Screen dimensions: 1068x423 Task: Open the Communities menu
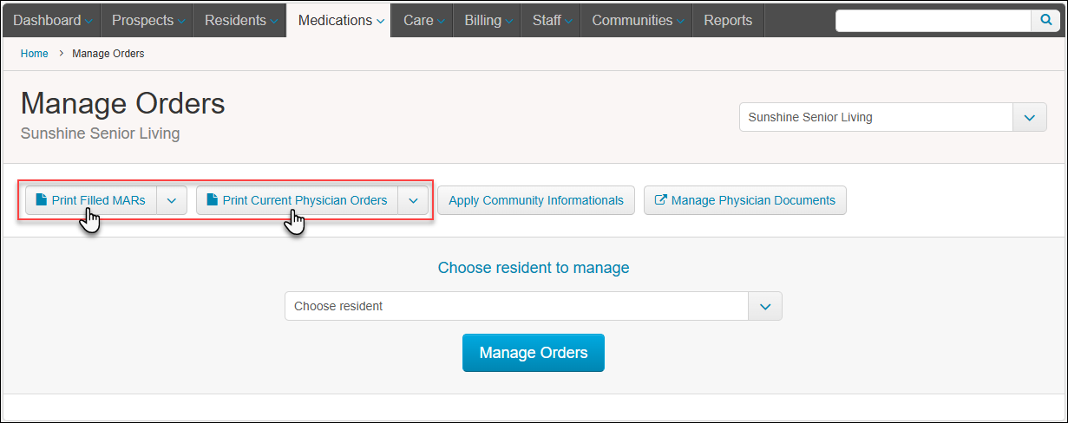[637, 21]
